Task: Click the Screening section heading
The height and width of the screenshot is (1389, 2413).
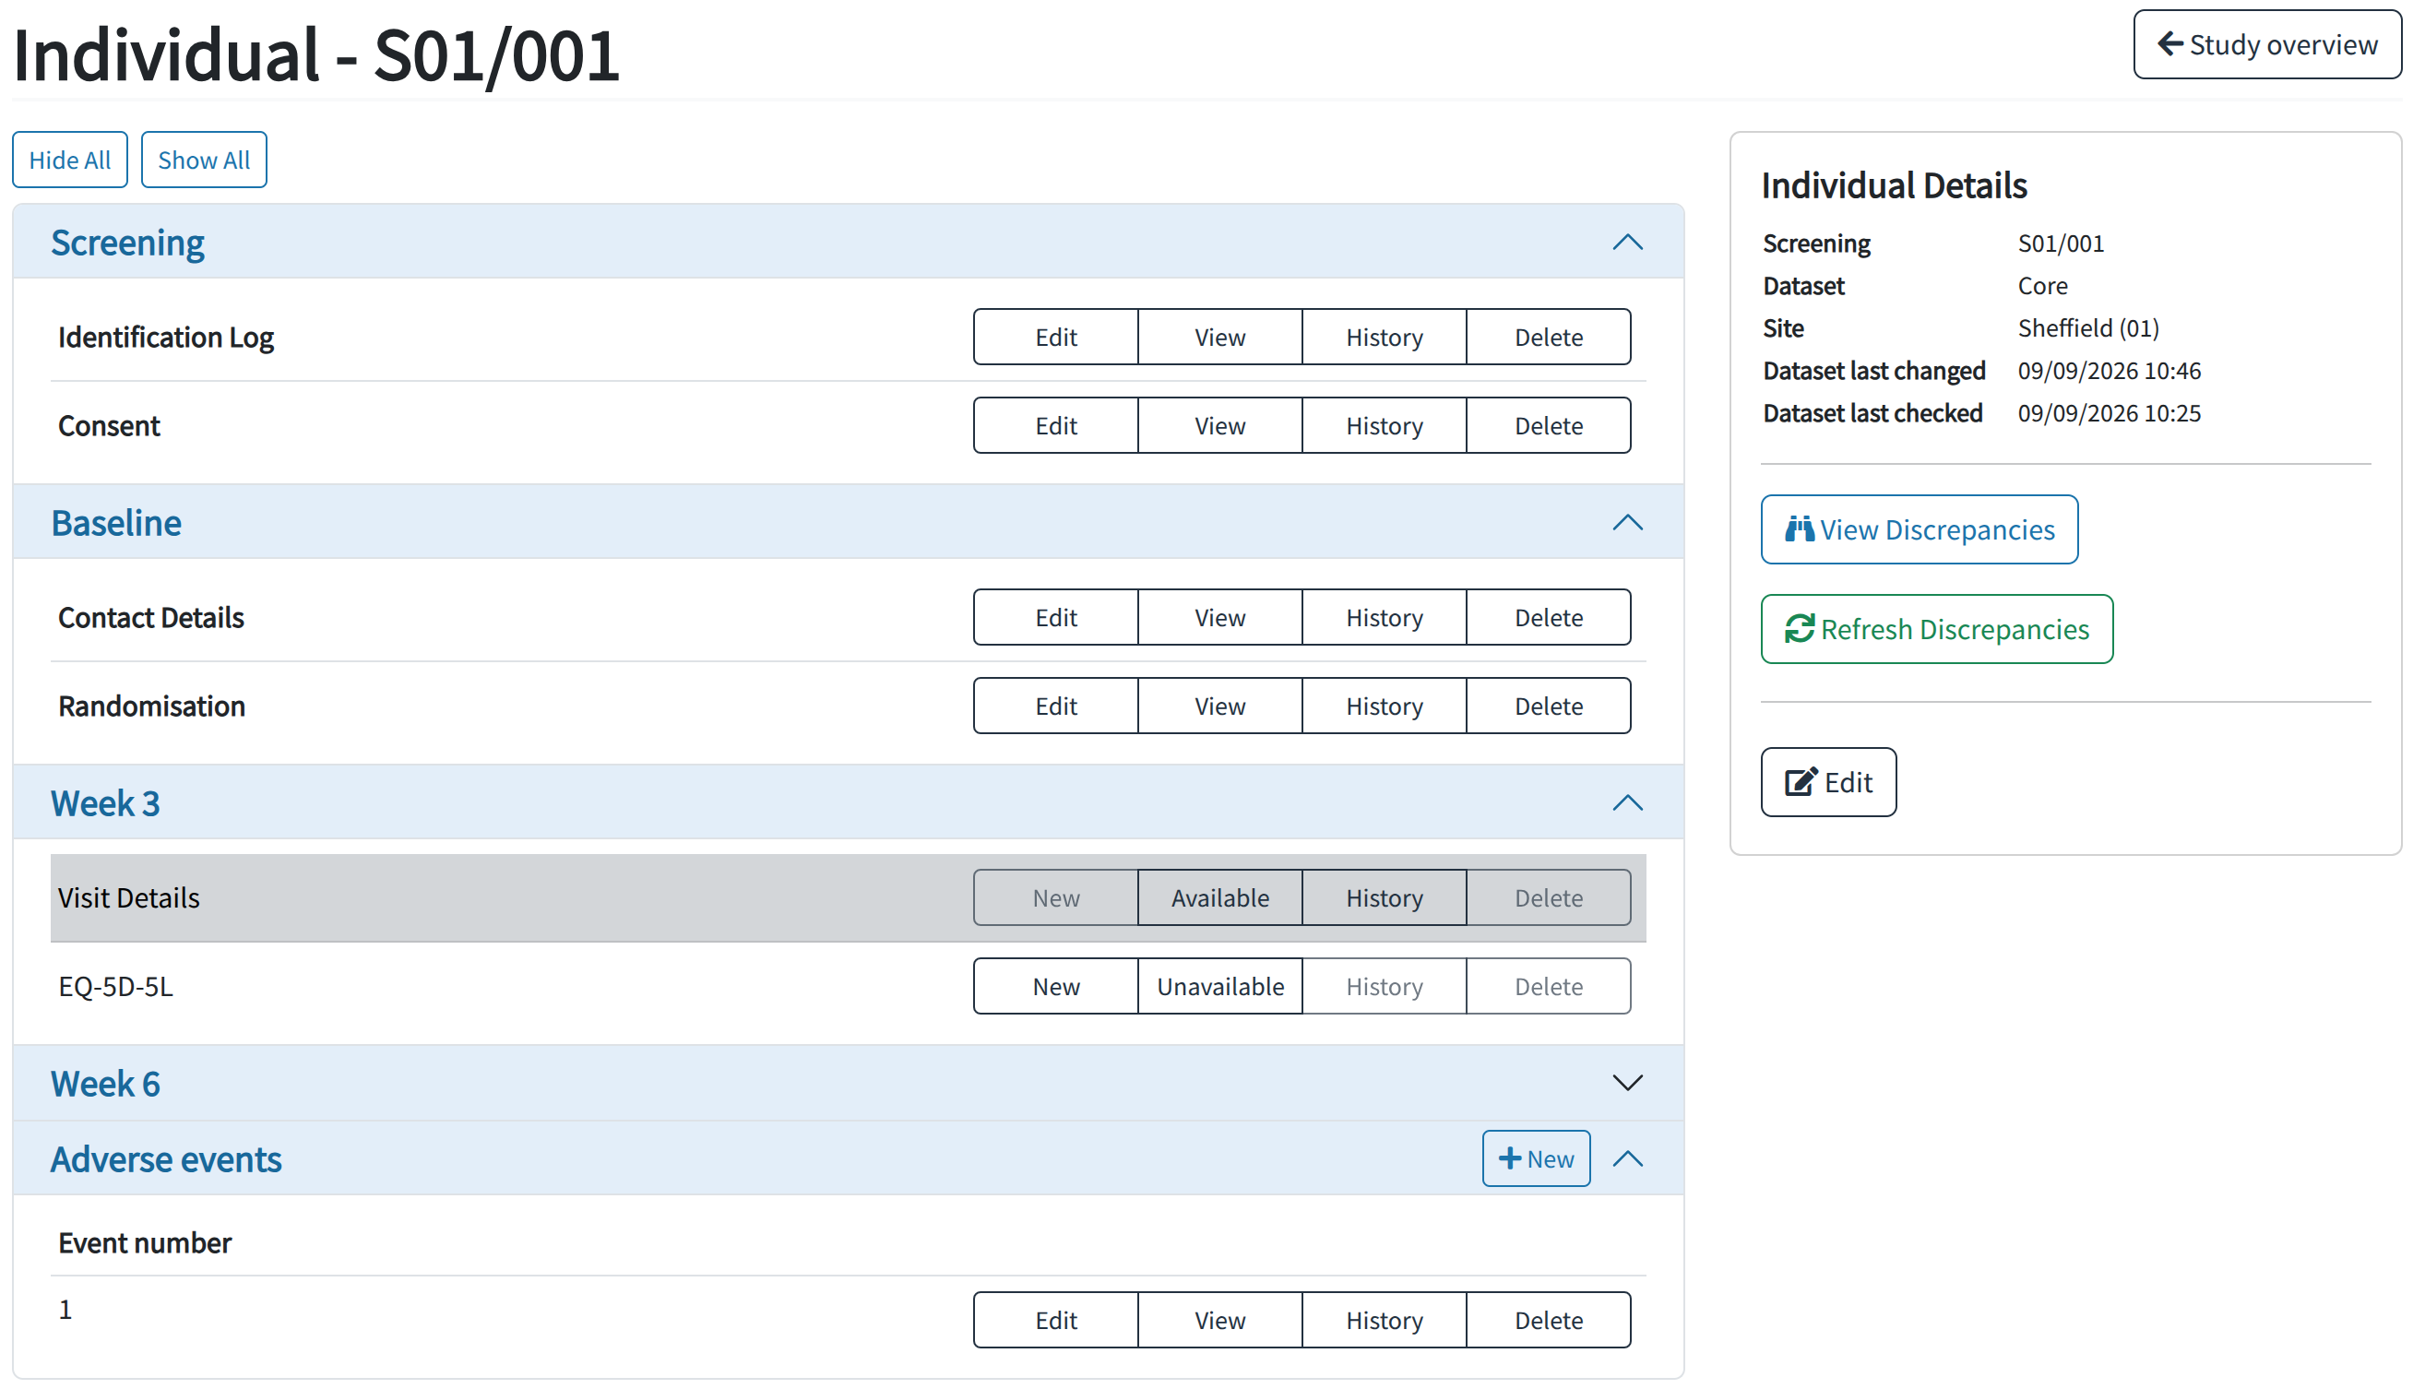Action: click(x=127, y=243)
